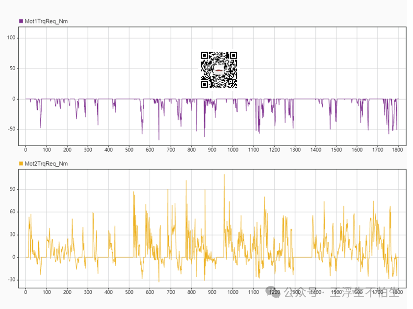The image size is (413, 309).
Task: Click x-axis tick 1800 under the top plot
Action: [x=397, y=150]
